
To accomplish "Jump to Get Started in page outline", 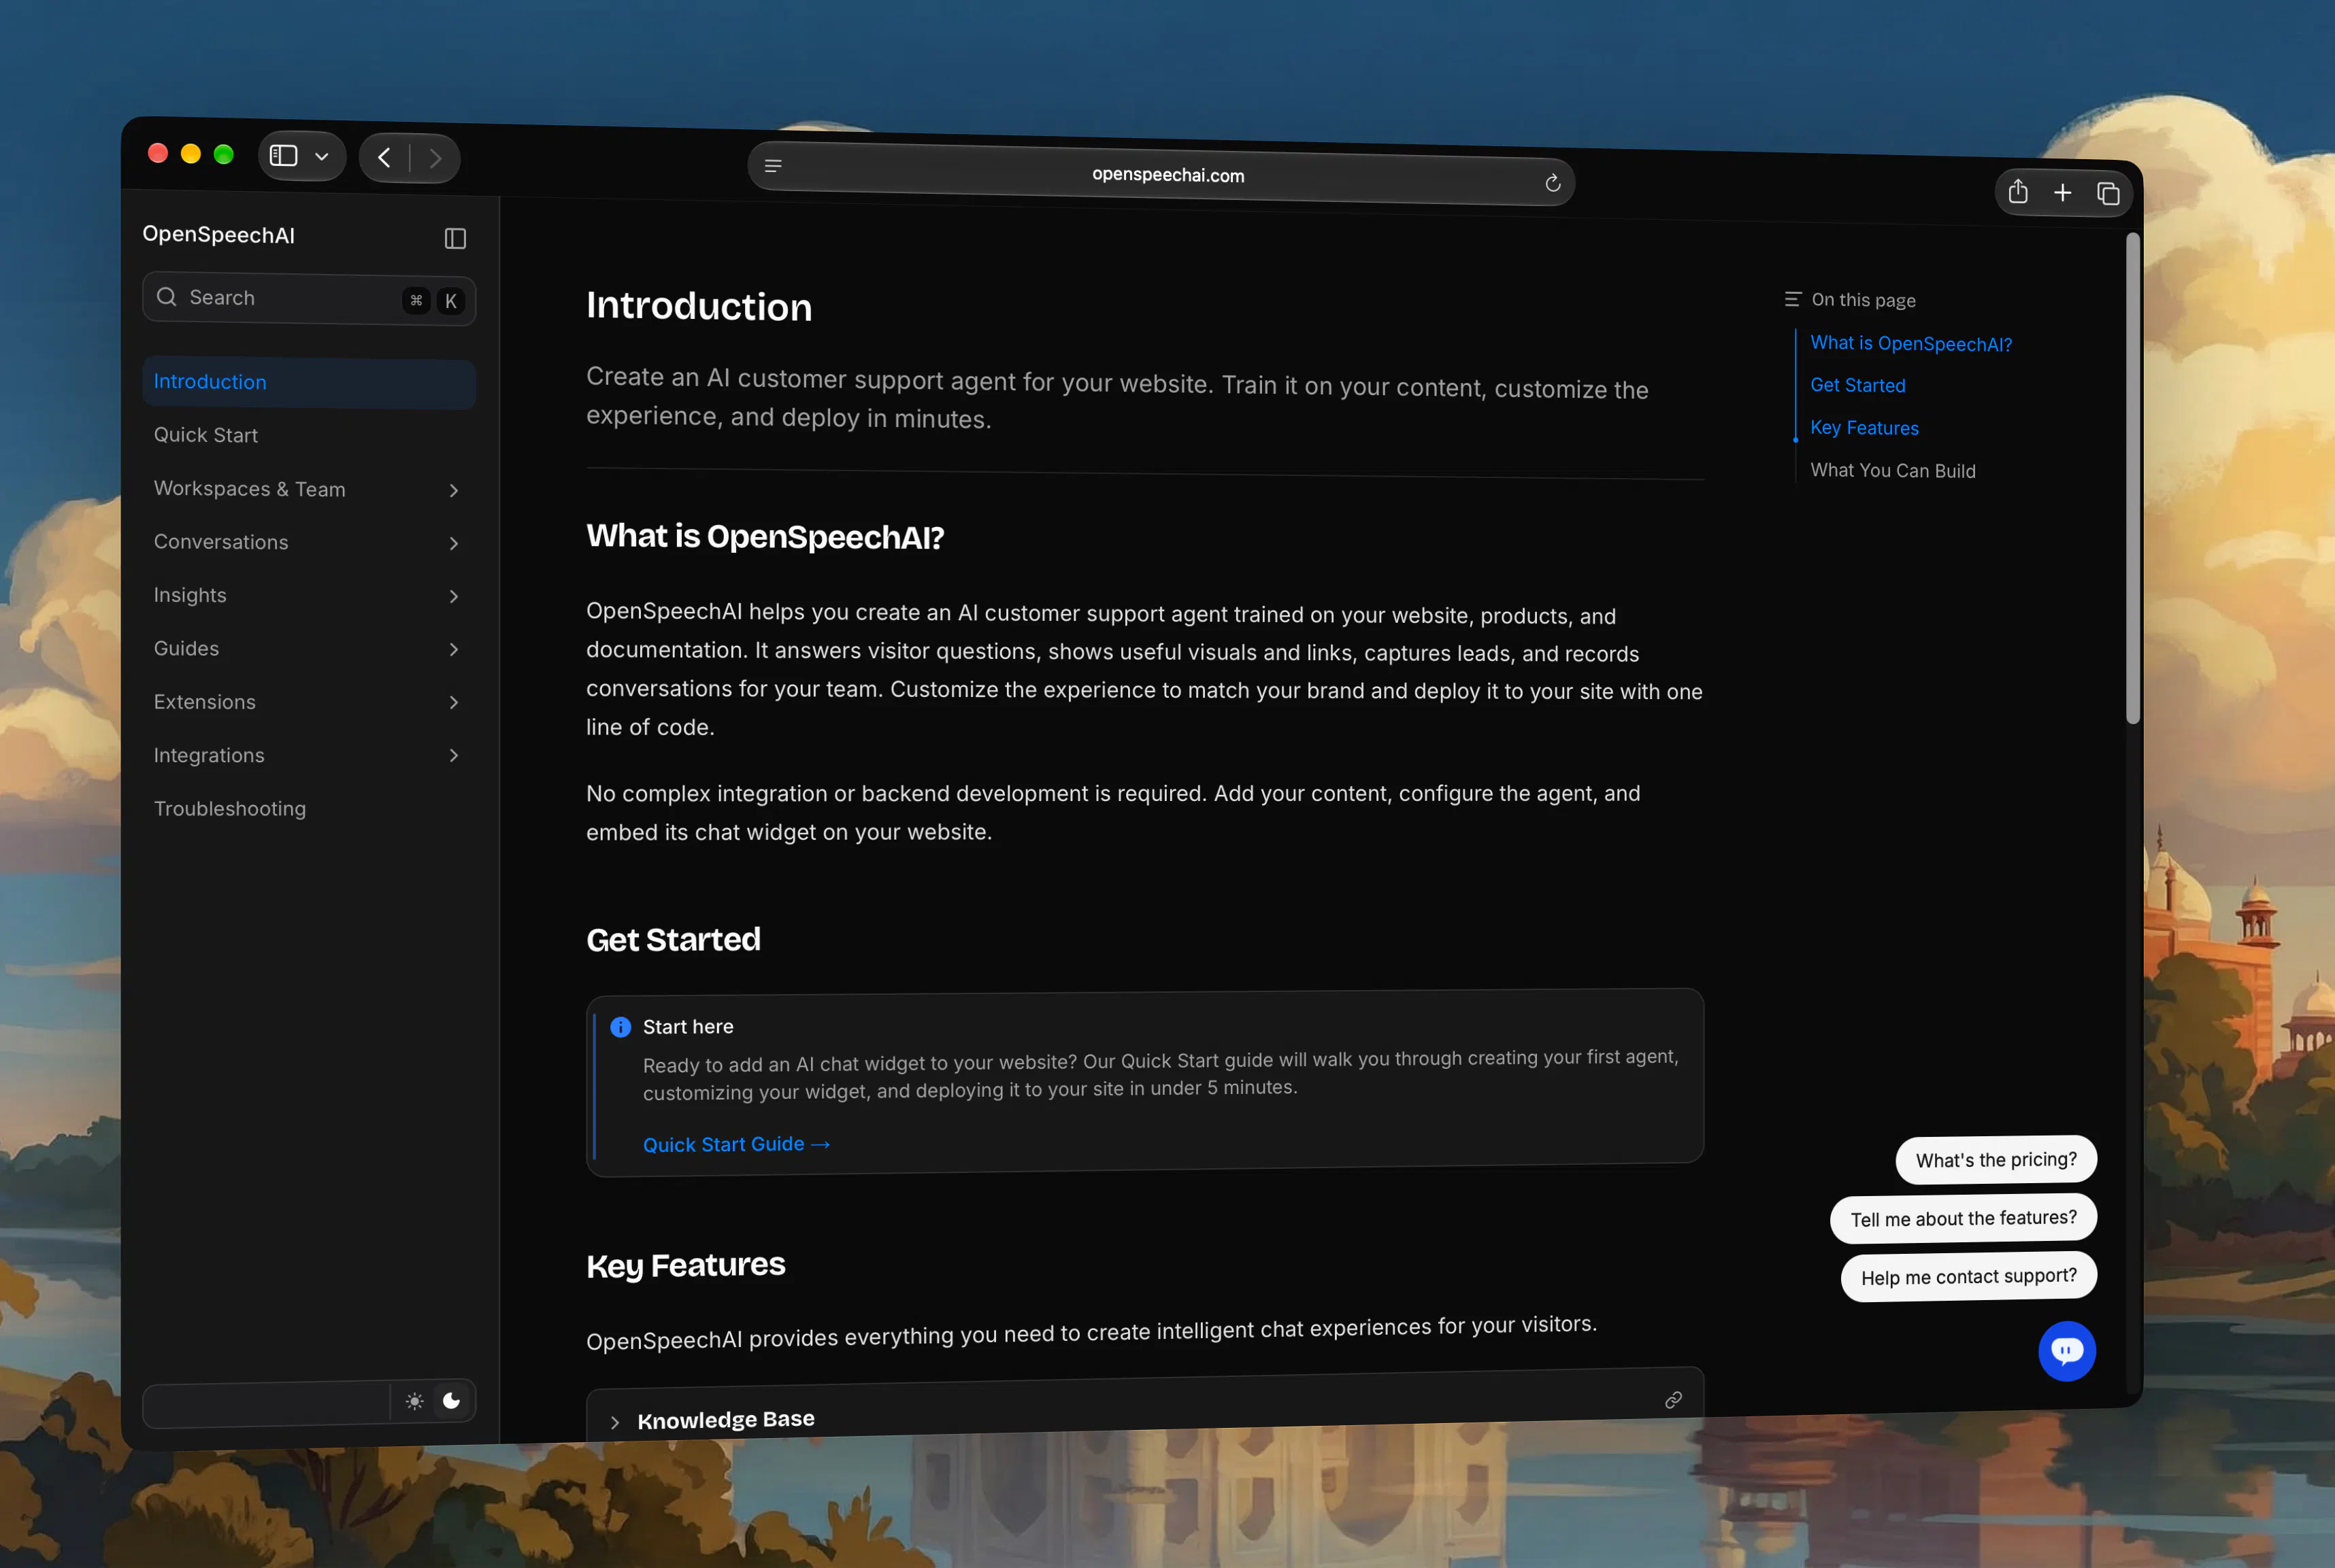I will tap(1857, 385).
